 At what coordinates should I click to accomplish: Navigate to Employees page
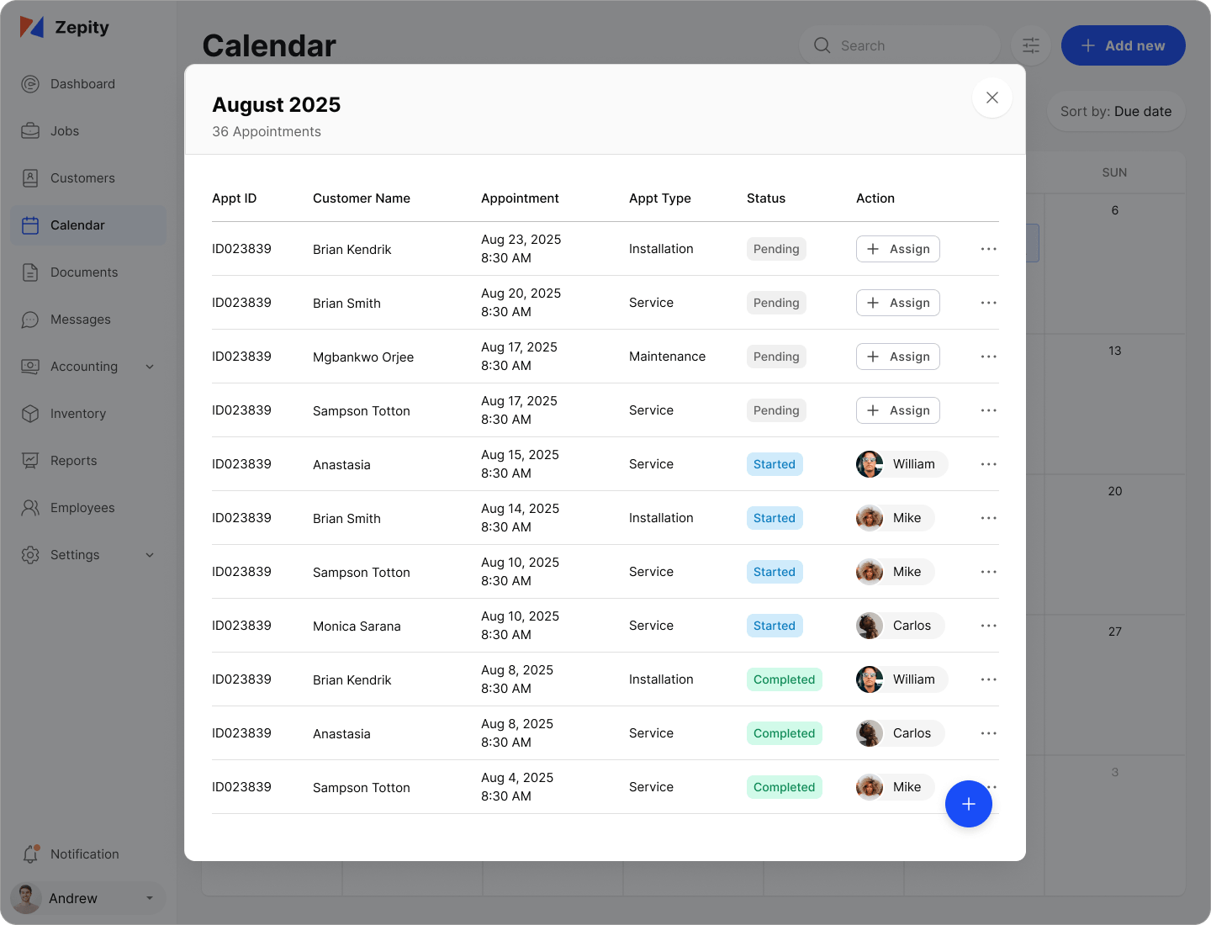(82, 508)
